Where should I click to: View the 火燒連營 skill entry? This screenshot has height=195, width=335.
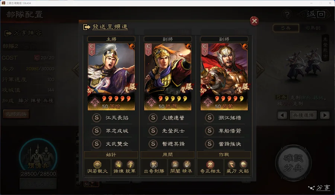168,117
